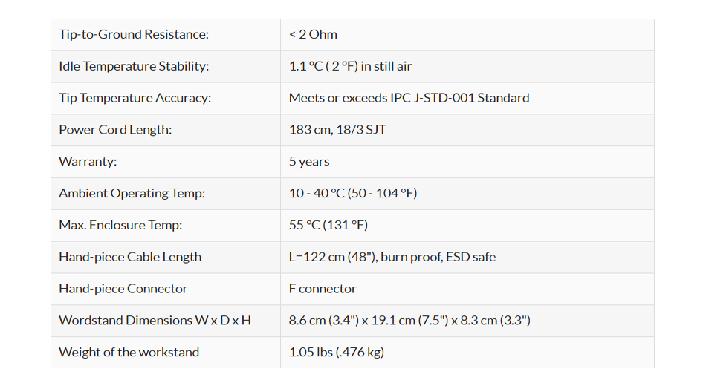Select the IPC J-STD-001 Standard value text
706x386 pixels.
tap(409, 98)
